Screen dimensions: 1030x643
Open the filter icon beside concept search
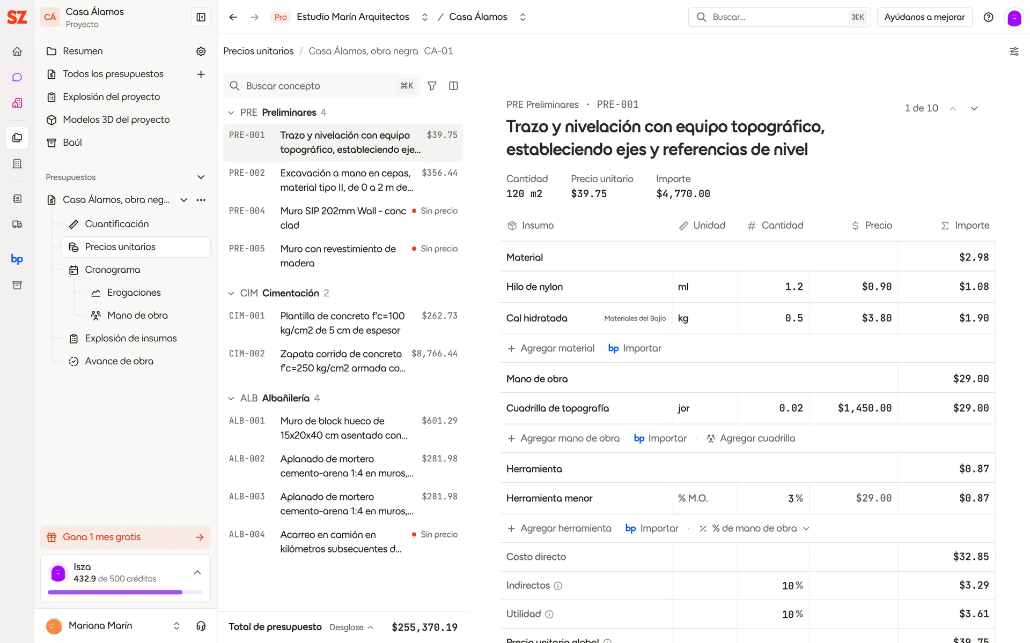(x=432, y=86)
